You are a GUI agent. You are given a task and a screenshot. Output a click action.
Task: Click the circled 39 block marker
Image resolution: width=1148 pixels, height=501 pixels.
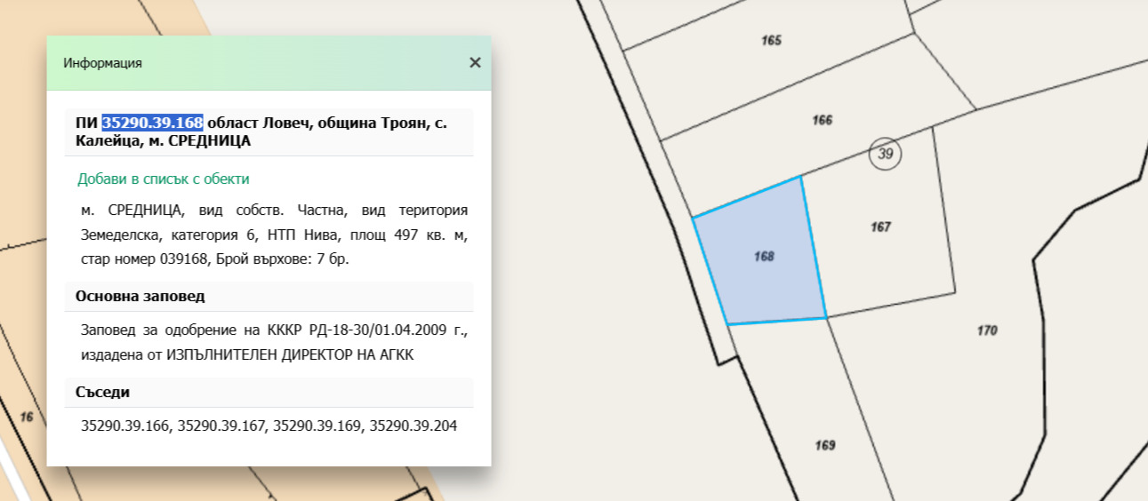click(x=885, y=155)
